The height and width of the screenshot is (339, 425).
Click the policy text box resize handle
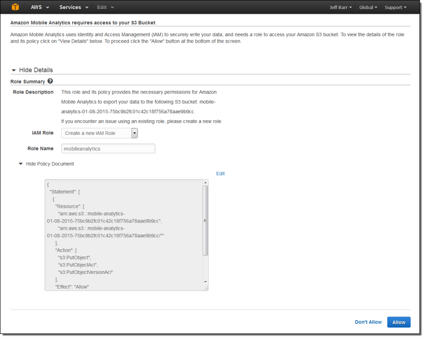[206, 288]
